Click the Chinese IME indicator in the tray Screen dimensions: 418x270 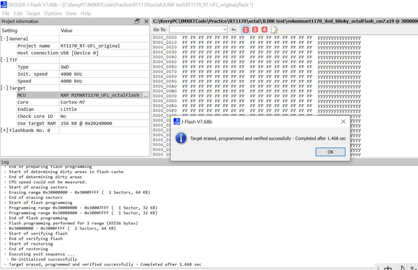coord(388,268)
